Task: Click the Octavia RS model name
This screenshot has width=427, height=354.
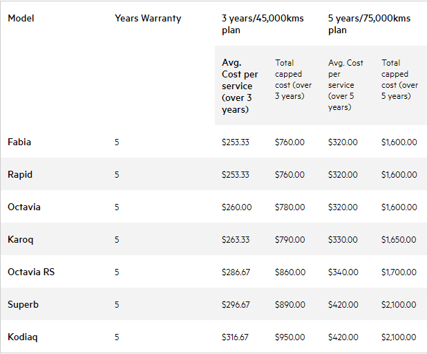Action: pyautogui.click(x=30, y=272)
